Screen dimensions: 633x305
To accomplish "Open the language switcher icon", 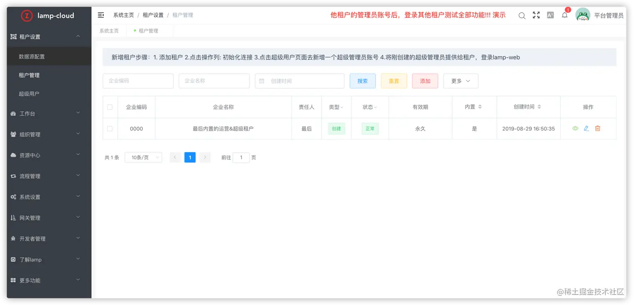I will [550, 15].
